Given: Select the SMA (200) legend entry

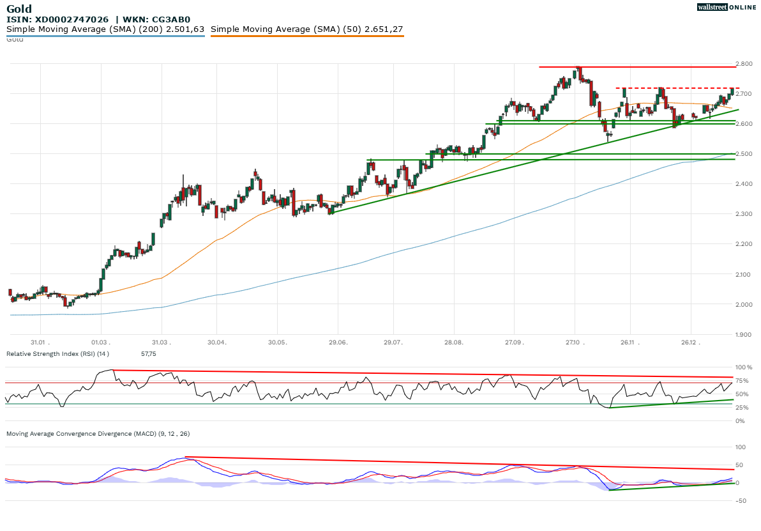Looking at the screenshot, I should coord(105,29).
